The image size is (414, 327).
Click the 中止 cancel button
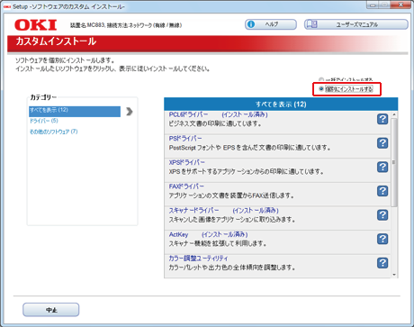click(51, 310)
